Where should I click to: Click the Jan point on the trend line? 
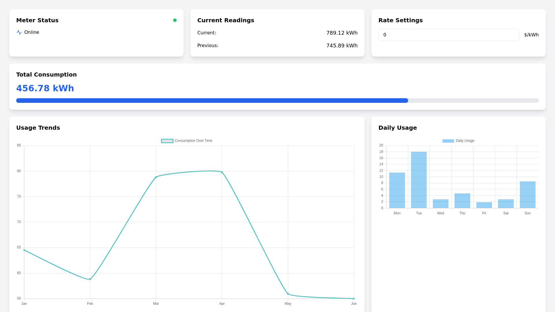click(x=24, y=250)
